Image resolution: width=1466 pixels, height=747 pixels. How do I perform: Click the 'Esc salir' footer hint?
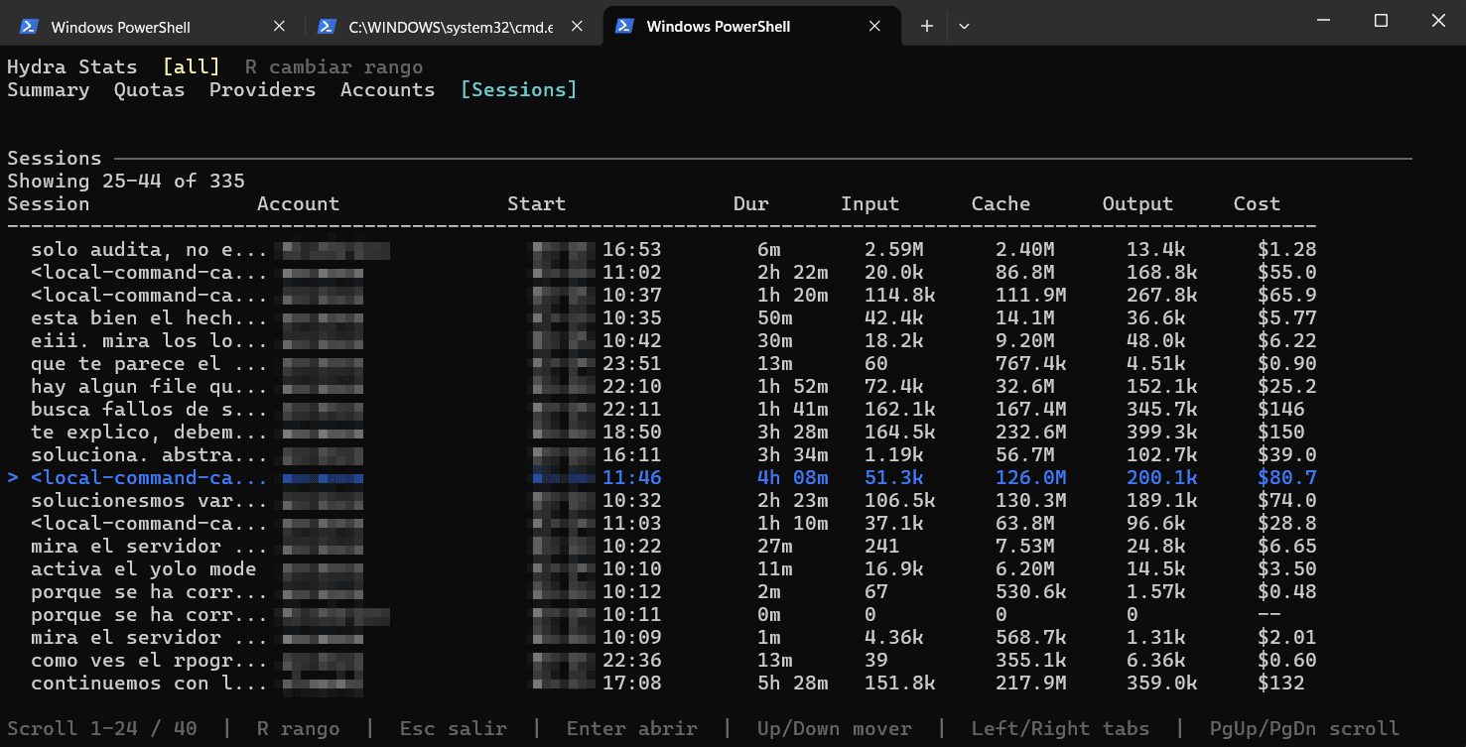click(453, 729)
